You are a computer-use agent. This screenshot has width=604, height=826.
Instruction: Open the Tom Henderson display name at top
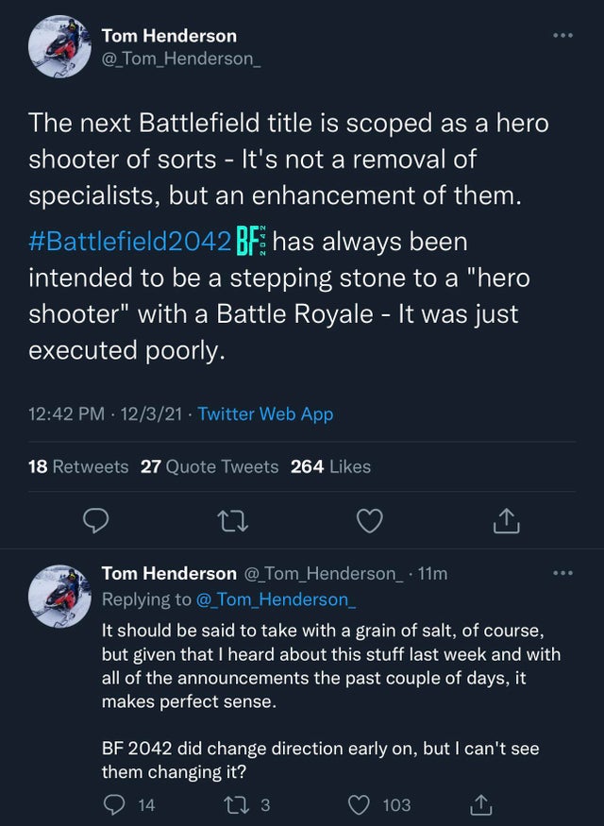(169, 36)
